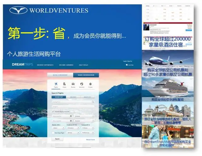202x156 pixels.
Task: Click the London landmarks tour thumbnail
Action: pos(168,113)
